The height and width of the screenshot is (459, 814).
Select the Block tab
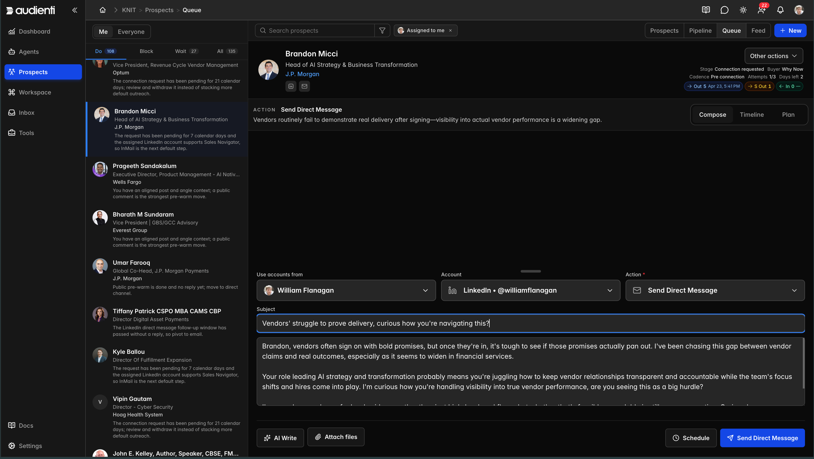click(x=146, y=51)
